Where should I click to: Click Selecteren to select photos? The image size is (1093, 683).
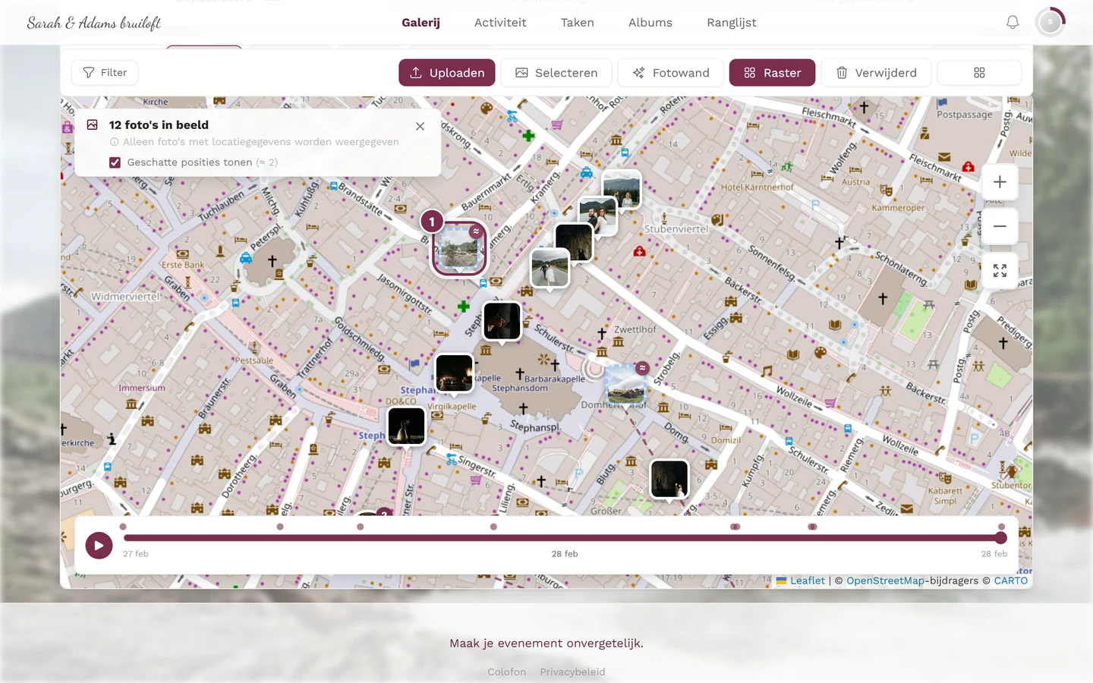(556, 73)
